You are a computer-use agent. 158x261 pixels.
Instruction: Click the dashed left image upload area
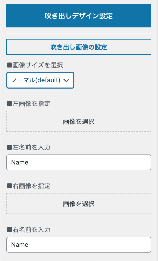coord(78,121)
